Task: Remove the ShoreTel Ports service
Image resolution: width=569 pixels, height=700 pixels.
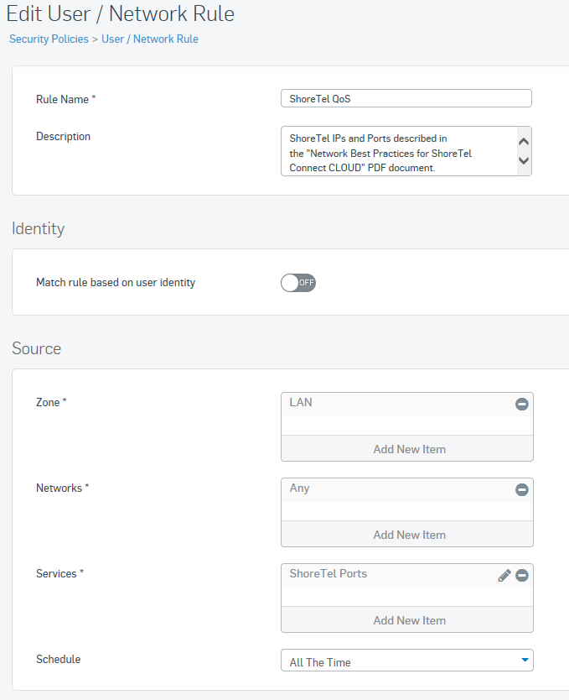Action: point(522,576)
